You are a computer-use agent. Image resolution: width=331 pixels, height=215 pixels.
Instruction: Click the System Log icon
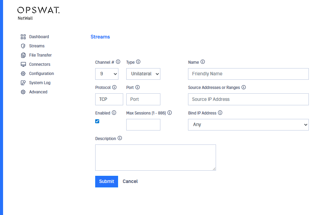coord(23,83)
